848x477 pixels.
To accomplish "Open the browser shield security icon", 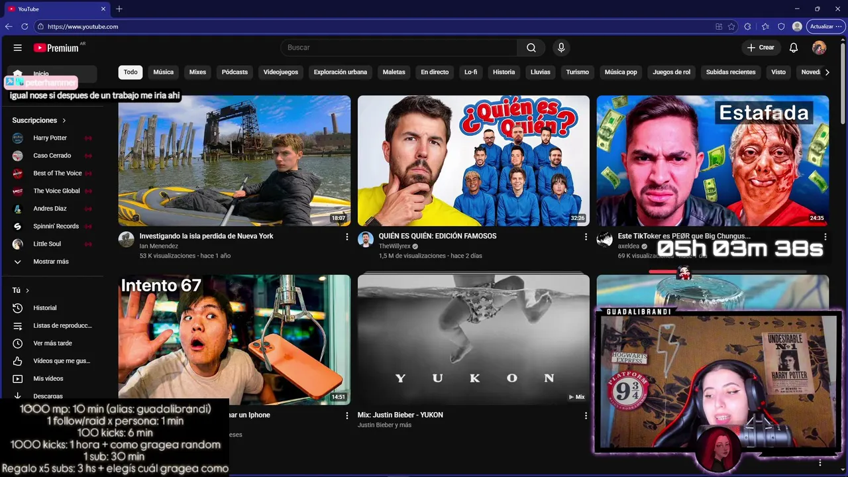I will [781, 26].
